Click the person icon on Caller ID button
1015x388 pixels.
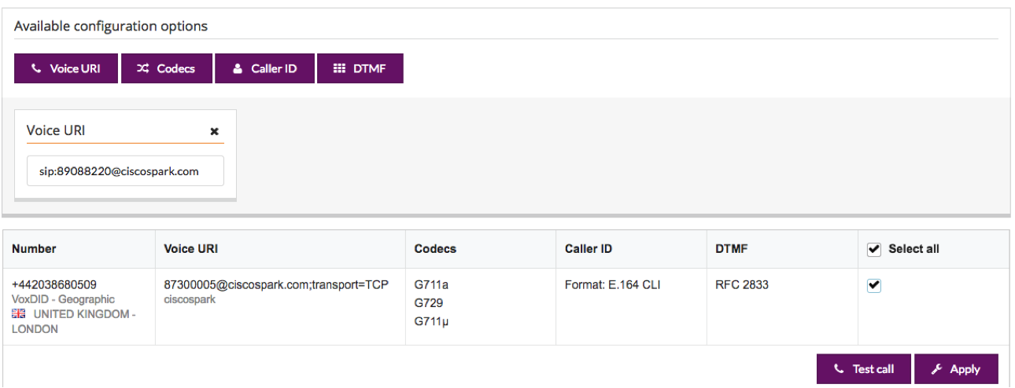point(238,69)
